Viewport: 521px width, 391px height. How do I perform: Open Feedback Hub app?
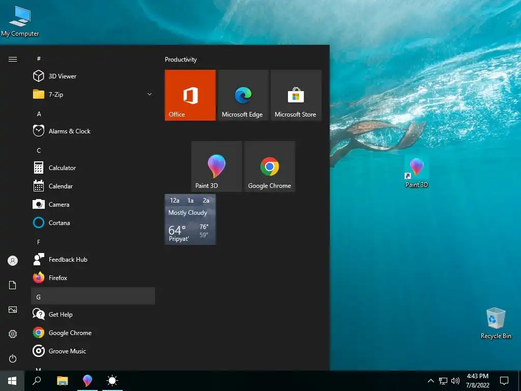point(93,259)
